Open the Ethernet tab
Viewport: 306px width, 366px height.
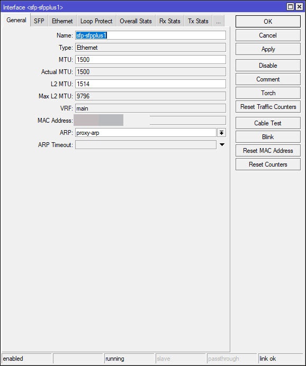click(x=62, y=21)
